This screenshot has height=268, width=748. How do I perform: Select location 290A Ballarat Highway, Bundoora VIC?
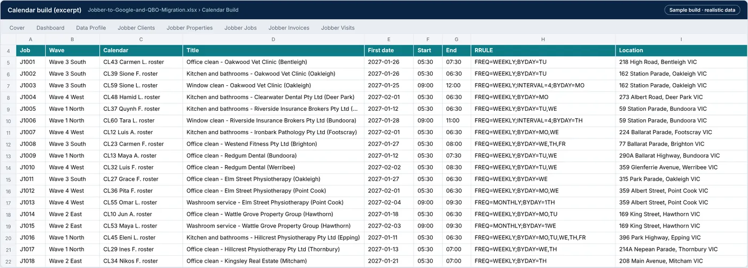coord(681,156)
